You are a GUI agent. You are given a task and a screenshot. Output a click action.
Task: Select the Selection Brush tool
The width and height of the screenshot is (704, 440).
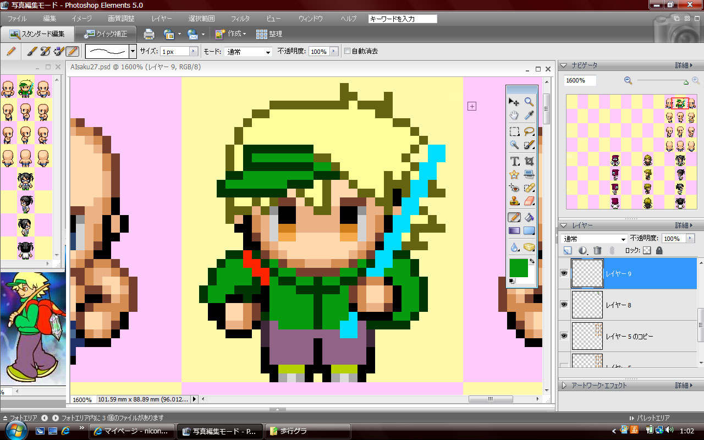point(529,145)
